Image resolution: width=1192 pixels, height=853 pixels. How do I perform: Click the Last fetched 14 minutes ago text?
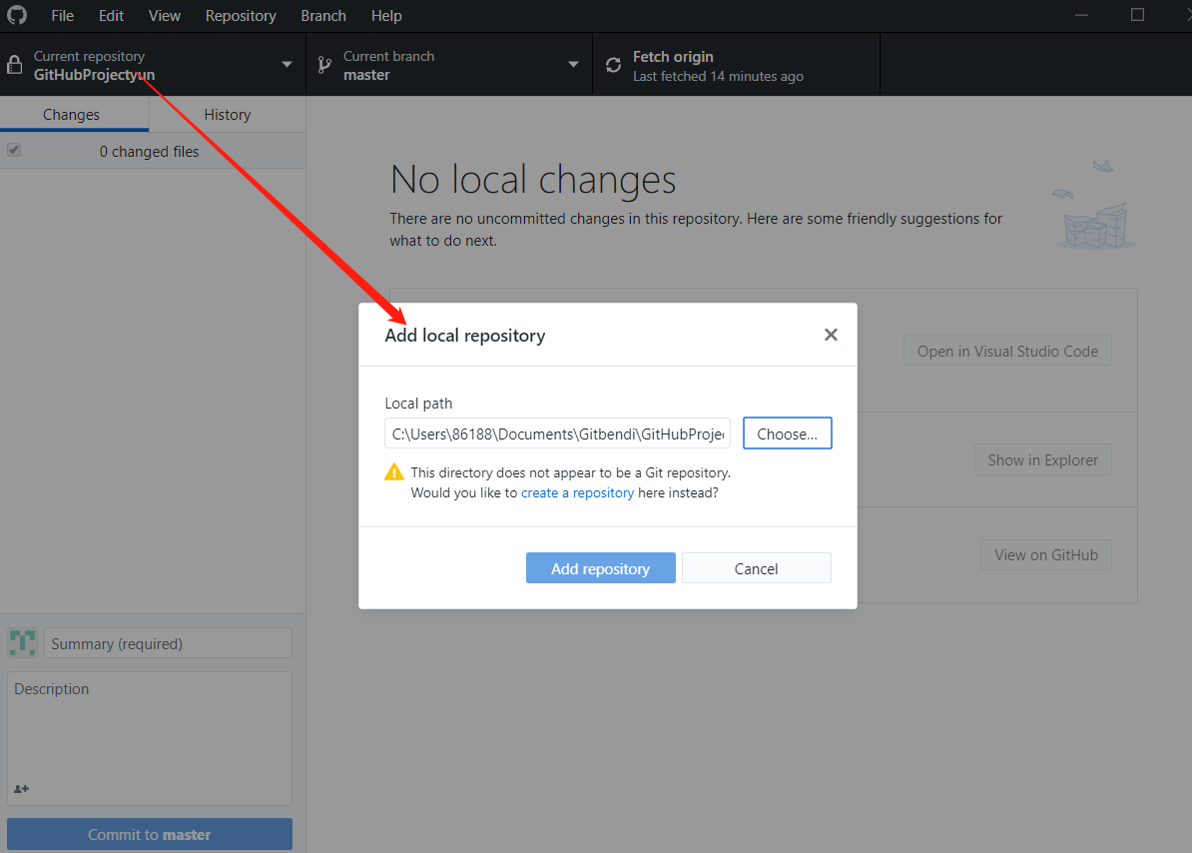tap(718, 76)
